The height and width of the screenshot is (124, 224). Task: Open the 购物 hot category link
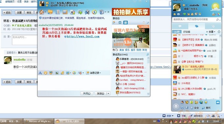pos(139,50)
